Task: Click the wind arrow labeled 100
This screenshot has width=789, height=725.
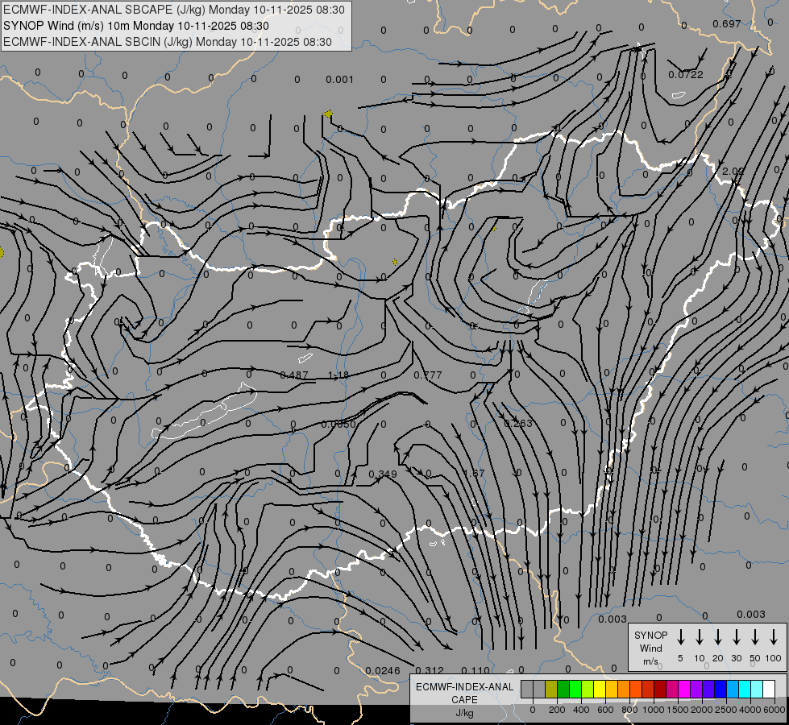Action: click(774, 637)
